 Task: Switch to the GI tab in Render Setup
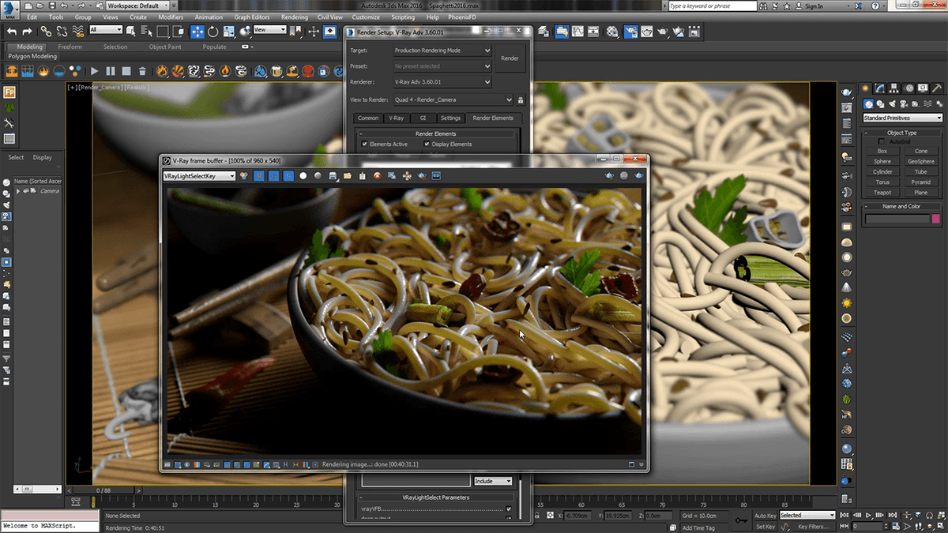(422, 118)
